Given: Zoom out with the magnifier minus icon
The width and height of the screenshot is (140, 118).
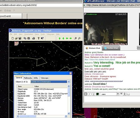Looking at the screenshot, I should coord(79,39).
